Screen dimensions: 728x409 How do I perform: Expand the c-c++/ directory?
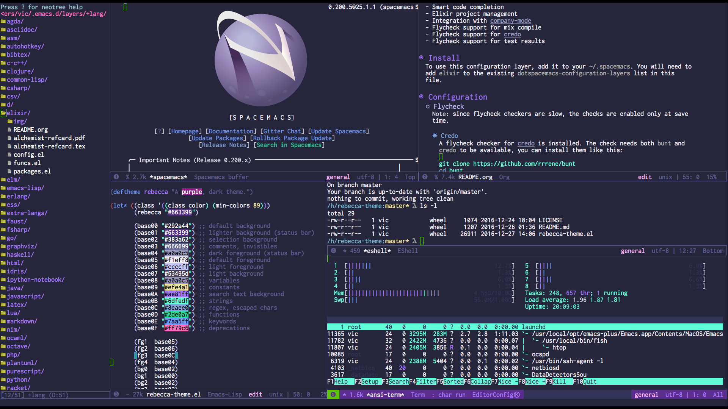click(x=17, y=63)
